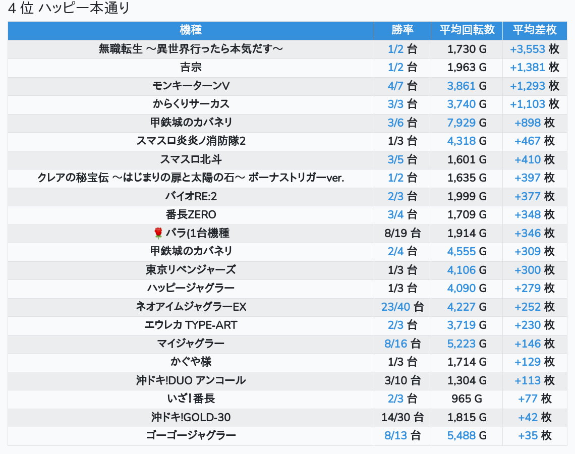Click the +898 average difference link

click(527, 123)
